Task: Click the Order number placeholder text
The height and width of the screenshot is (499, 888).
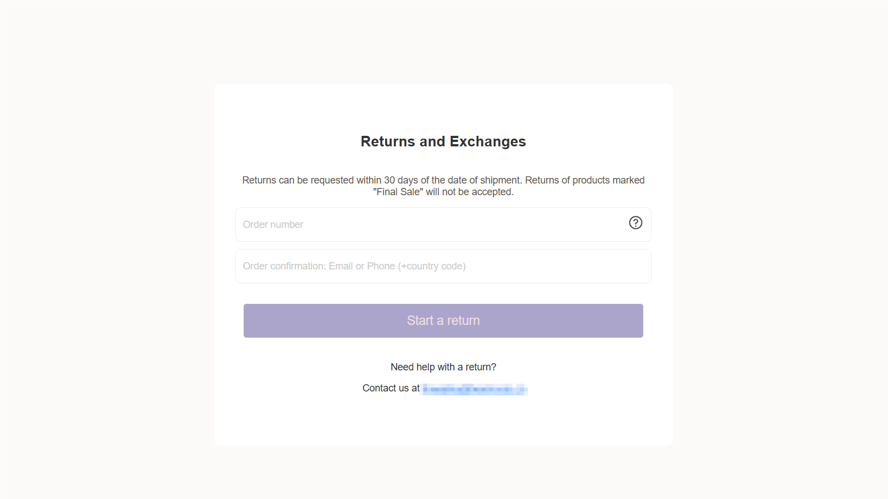Action: pos(273,224)
